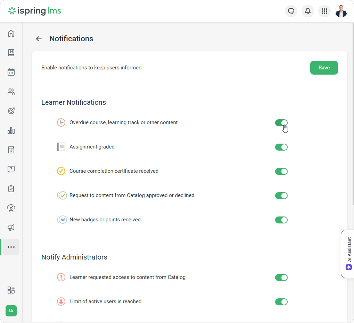Click the badges crown icon
Screen dimensions: 354x323
(x=62, y=220)
